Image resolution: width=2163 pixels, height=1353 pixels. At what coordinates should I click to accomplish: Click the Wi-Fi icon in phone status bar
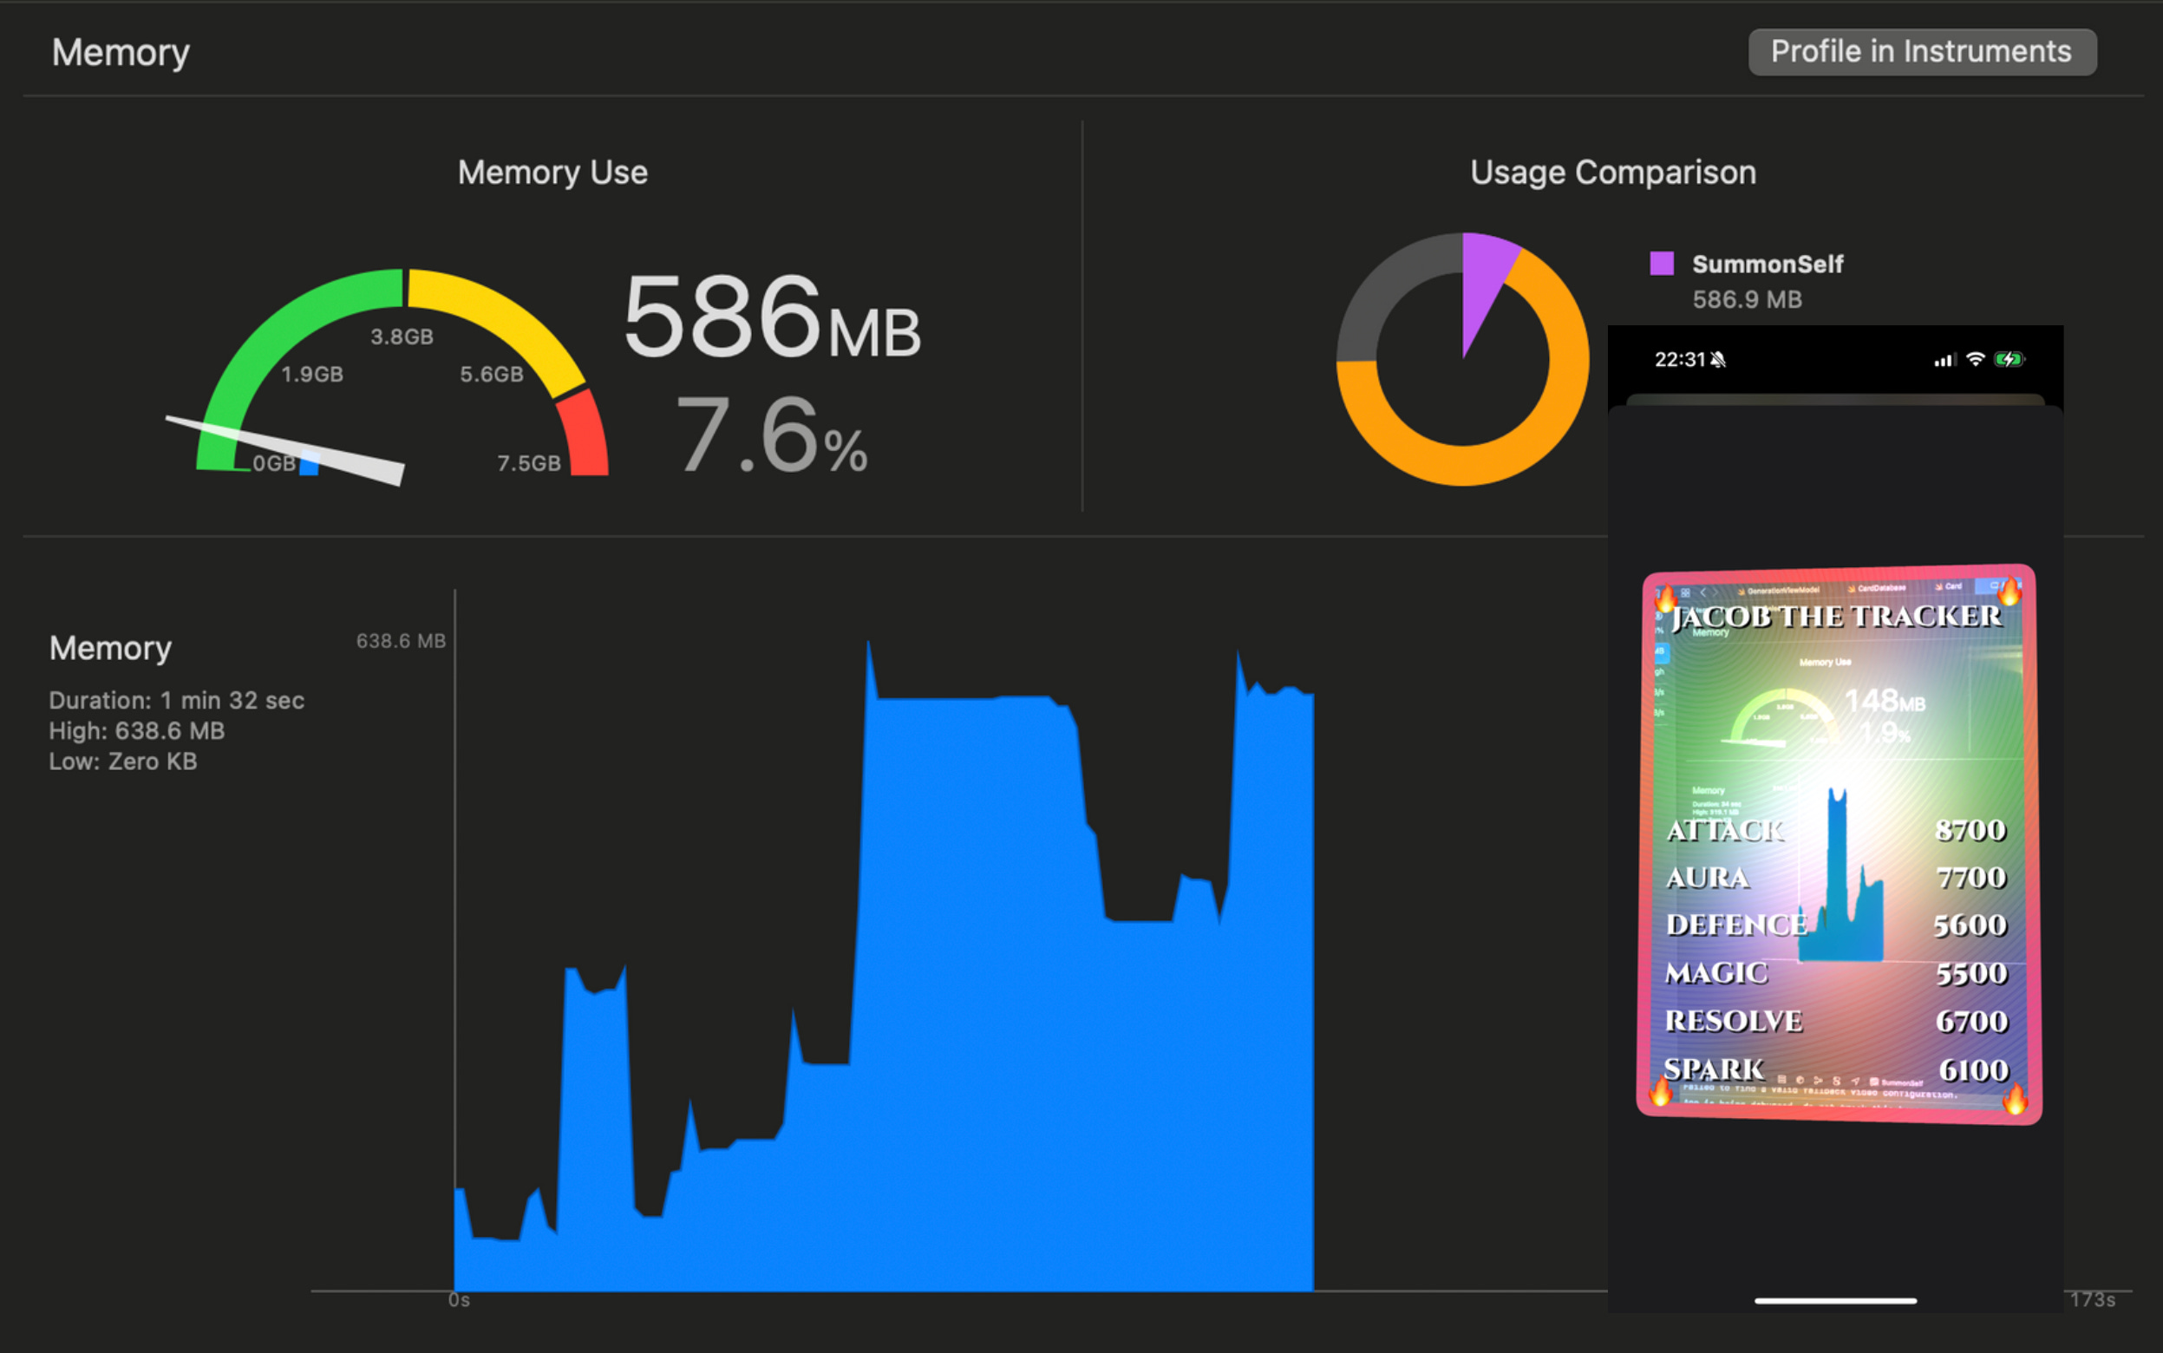pyautogui.click(x=1975, y=360)
